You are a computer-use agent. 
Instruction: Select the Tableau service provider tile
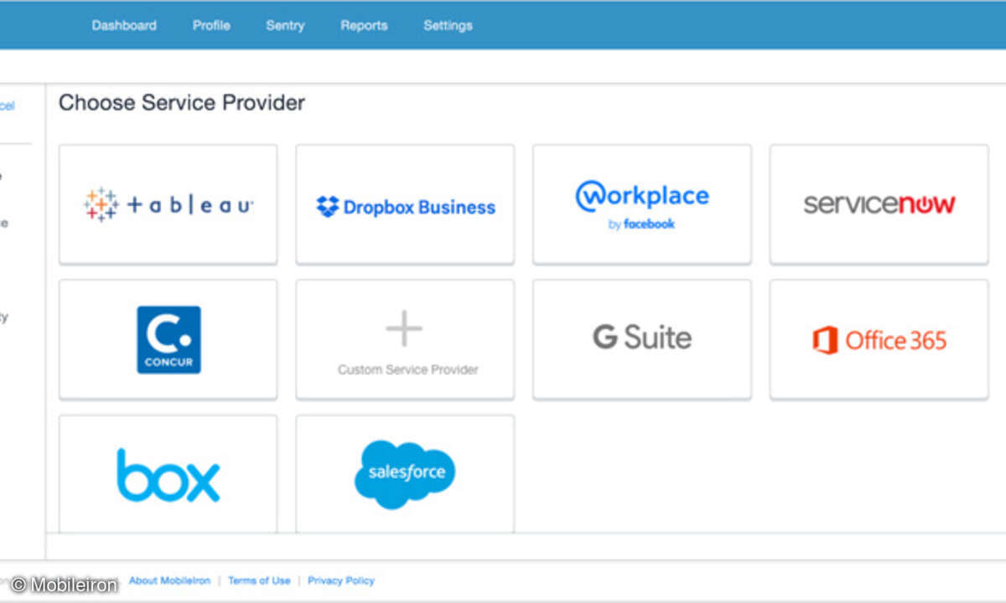point(168,204)
